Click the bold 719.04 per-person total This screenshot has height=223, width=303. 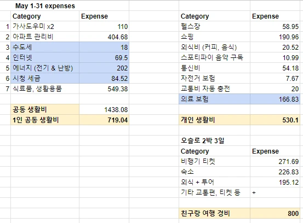[104, 120]
